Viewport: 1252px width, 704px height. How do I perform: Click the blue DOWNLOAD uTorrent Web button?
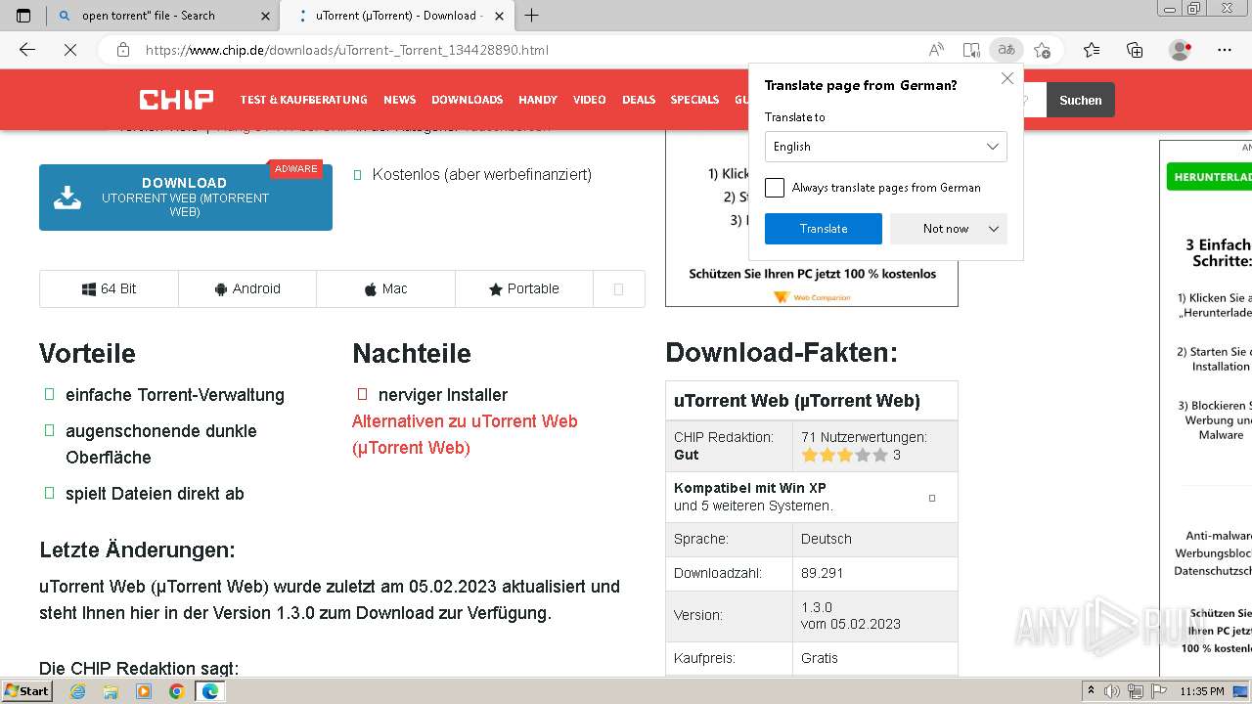(x=186, y=198)
